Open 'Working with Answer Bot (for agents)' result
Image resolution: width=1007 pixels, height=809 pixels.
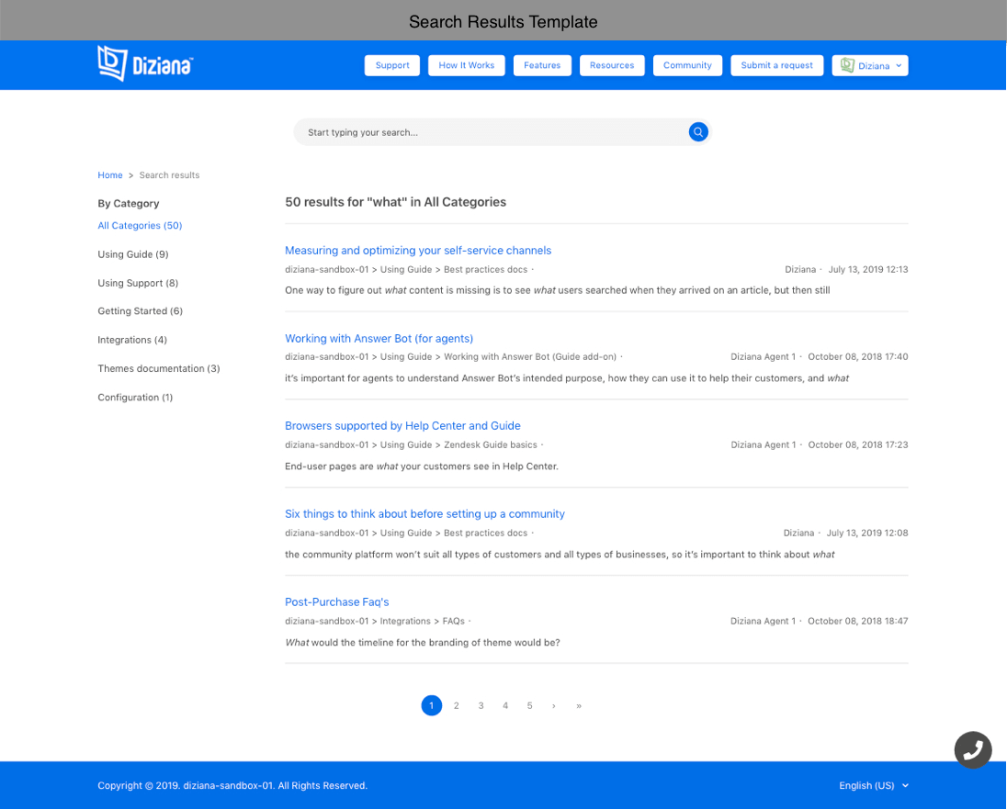pos(379,339)
